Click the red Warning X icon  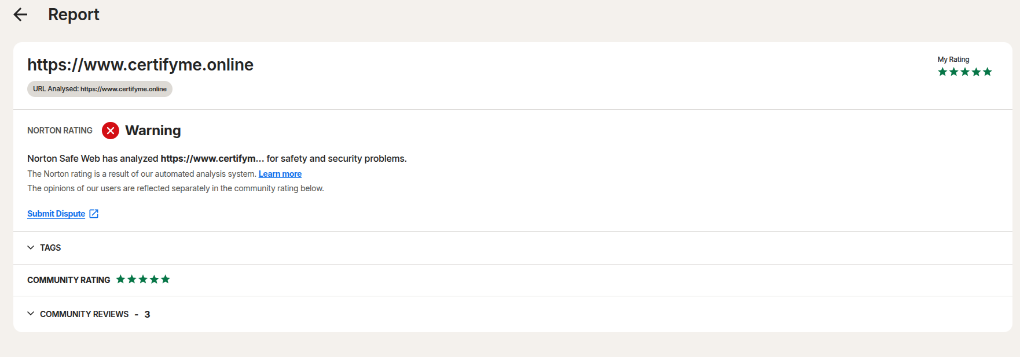click(x=111, y=131)
